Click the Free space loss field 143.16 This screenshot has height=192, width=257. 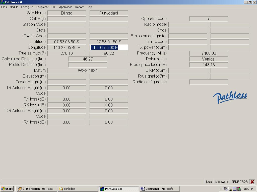209,65
